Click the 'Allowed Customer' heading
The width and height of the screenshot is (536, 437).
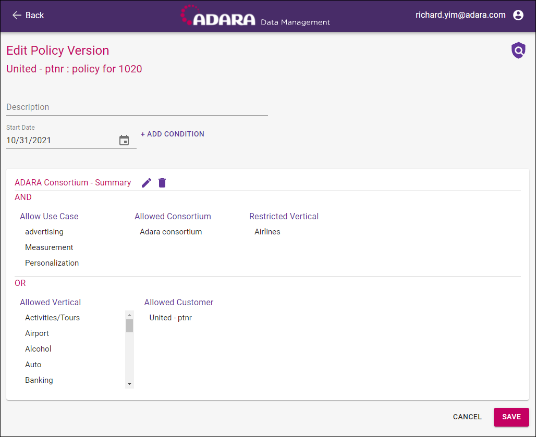pyautogui.click(x=178, y=303)
